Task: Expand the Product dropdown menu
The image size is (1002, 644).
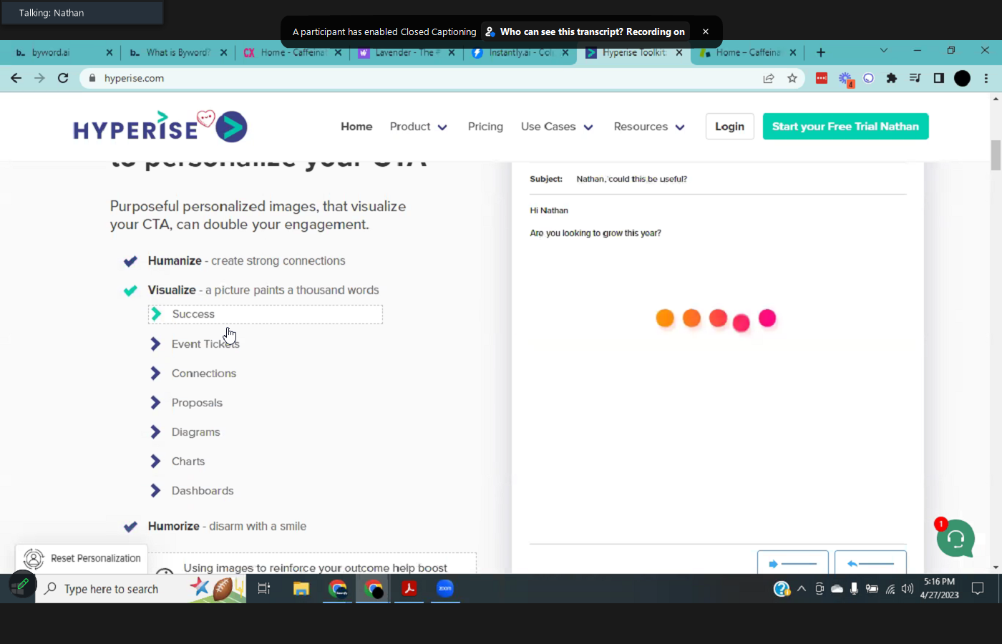Action: coord(418,127)
